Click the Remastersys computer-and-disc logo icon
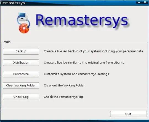Viewport: 149px width, 122px height. [x=23, y=23]
